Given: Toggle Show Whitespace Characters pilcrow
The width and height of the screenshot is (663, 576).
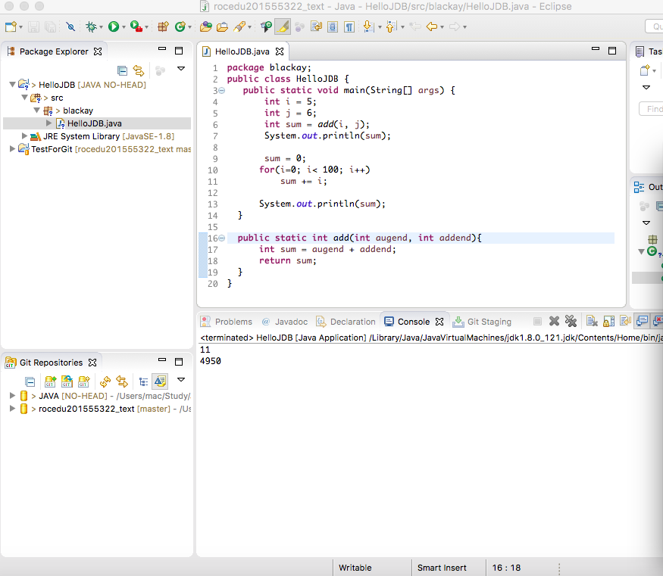Looking at the screenshot, I should (349, 26).
